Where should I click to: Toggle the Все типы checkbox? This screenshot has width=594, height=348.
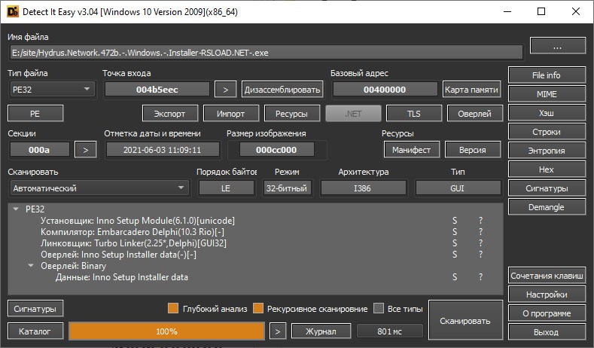coord(379,309)
